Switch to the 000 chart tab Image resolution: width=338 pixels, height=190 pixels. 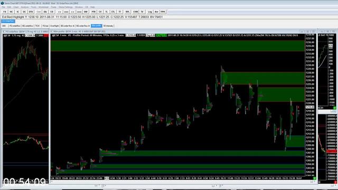(4, 26)
